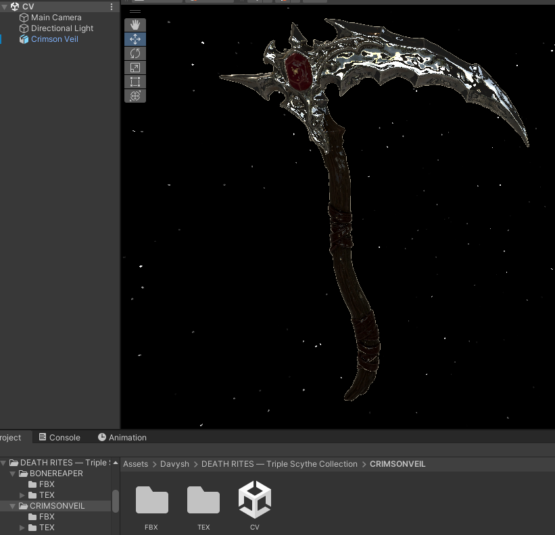Select the FBX folder thumbnail
Screen dimensions: 555x535
[151, 500]
